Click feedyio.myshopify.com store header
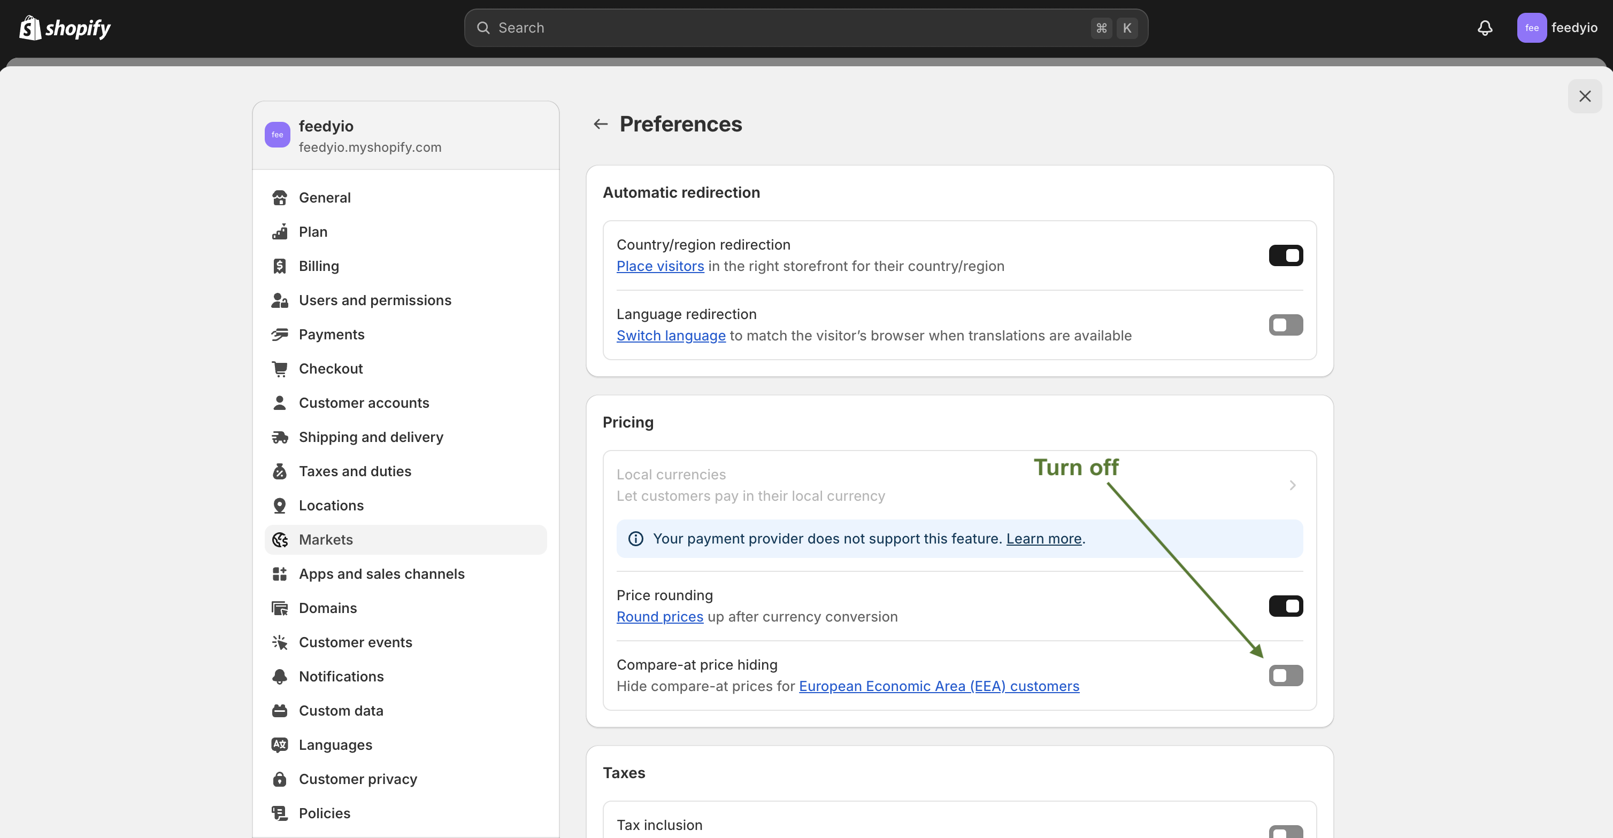This screenshot has width=1613, height=838. point(406,135)
